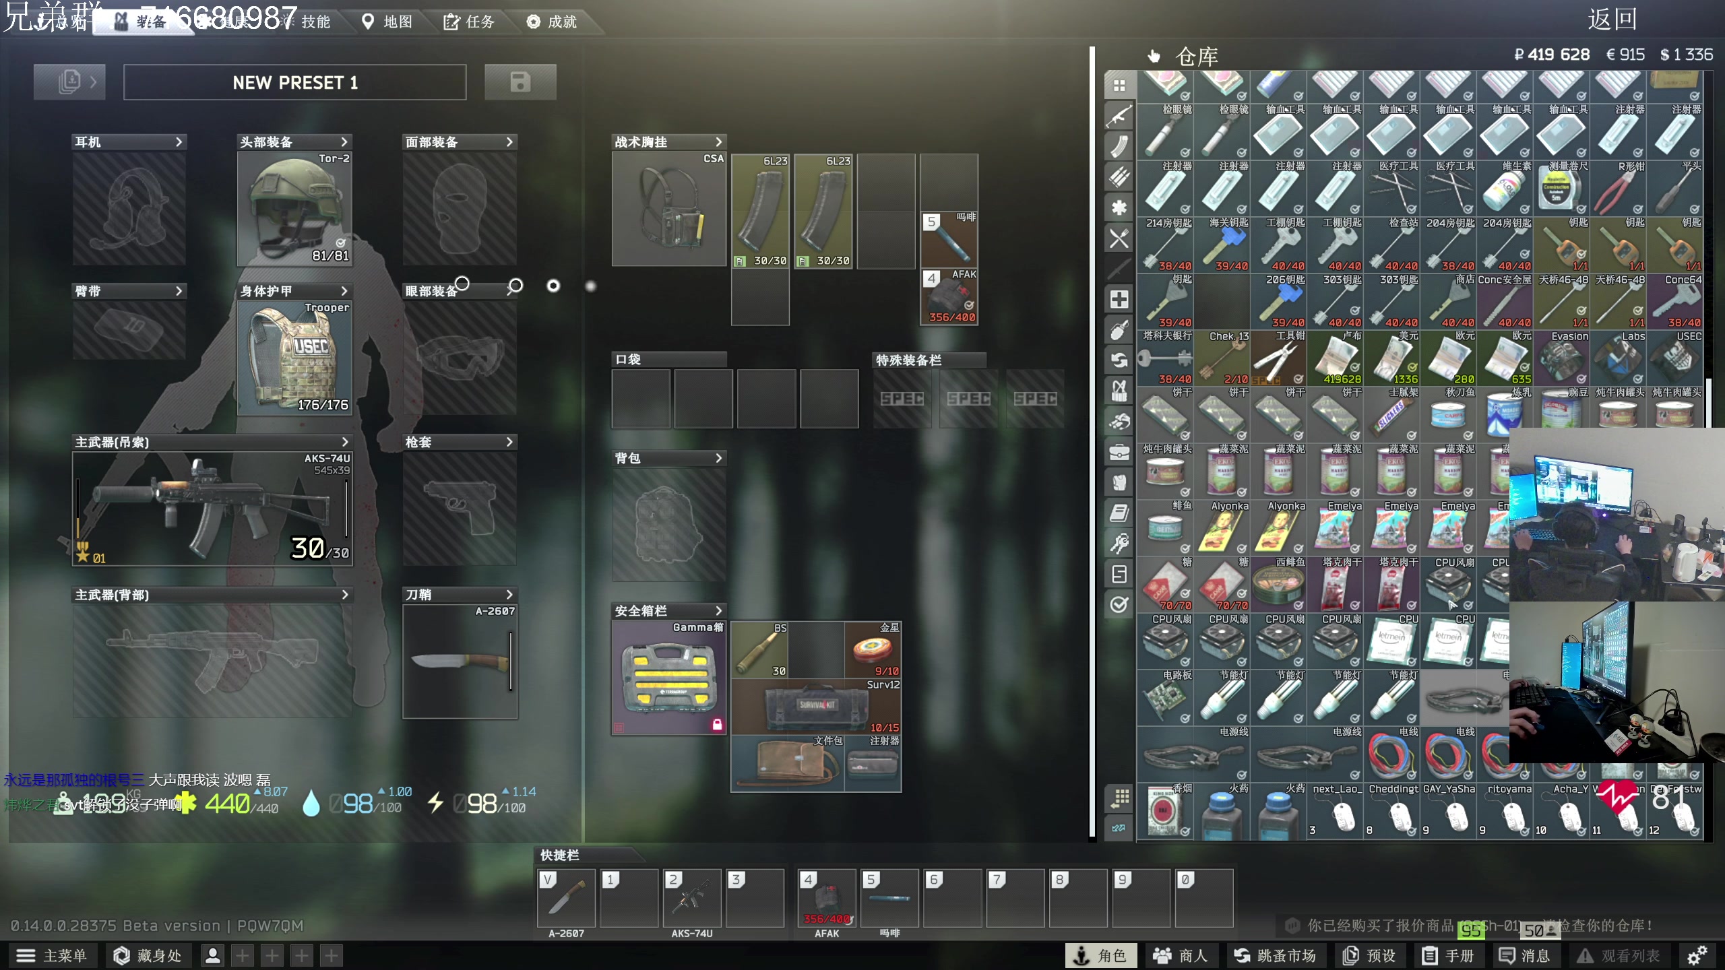The height and width of the screenshot is (970, 1725).
Task: Expand the 背包 backpack slot arrow
Action: (718, 458)
